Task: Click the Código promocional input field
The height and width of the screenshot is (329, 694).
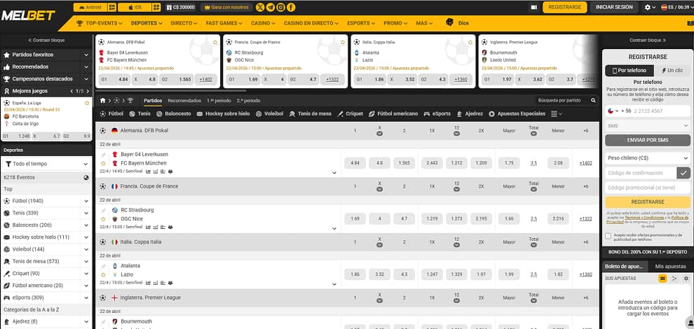Action: [648, 188]
